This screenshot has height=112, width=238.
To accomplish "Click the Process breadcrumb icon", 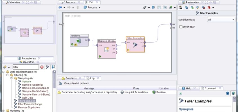I will point(85,7).
